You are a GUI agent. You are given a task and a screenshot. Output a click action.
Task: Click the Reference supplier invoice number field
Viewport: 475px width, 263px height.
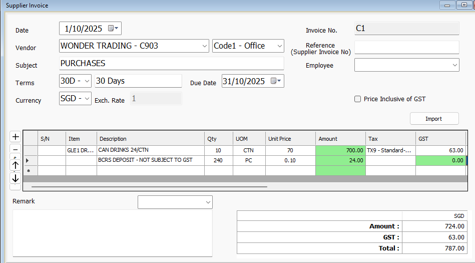406,48
